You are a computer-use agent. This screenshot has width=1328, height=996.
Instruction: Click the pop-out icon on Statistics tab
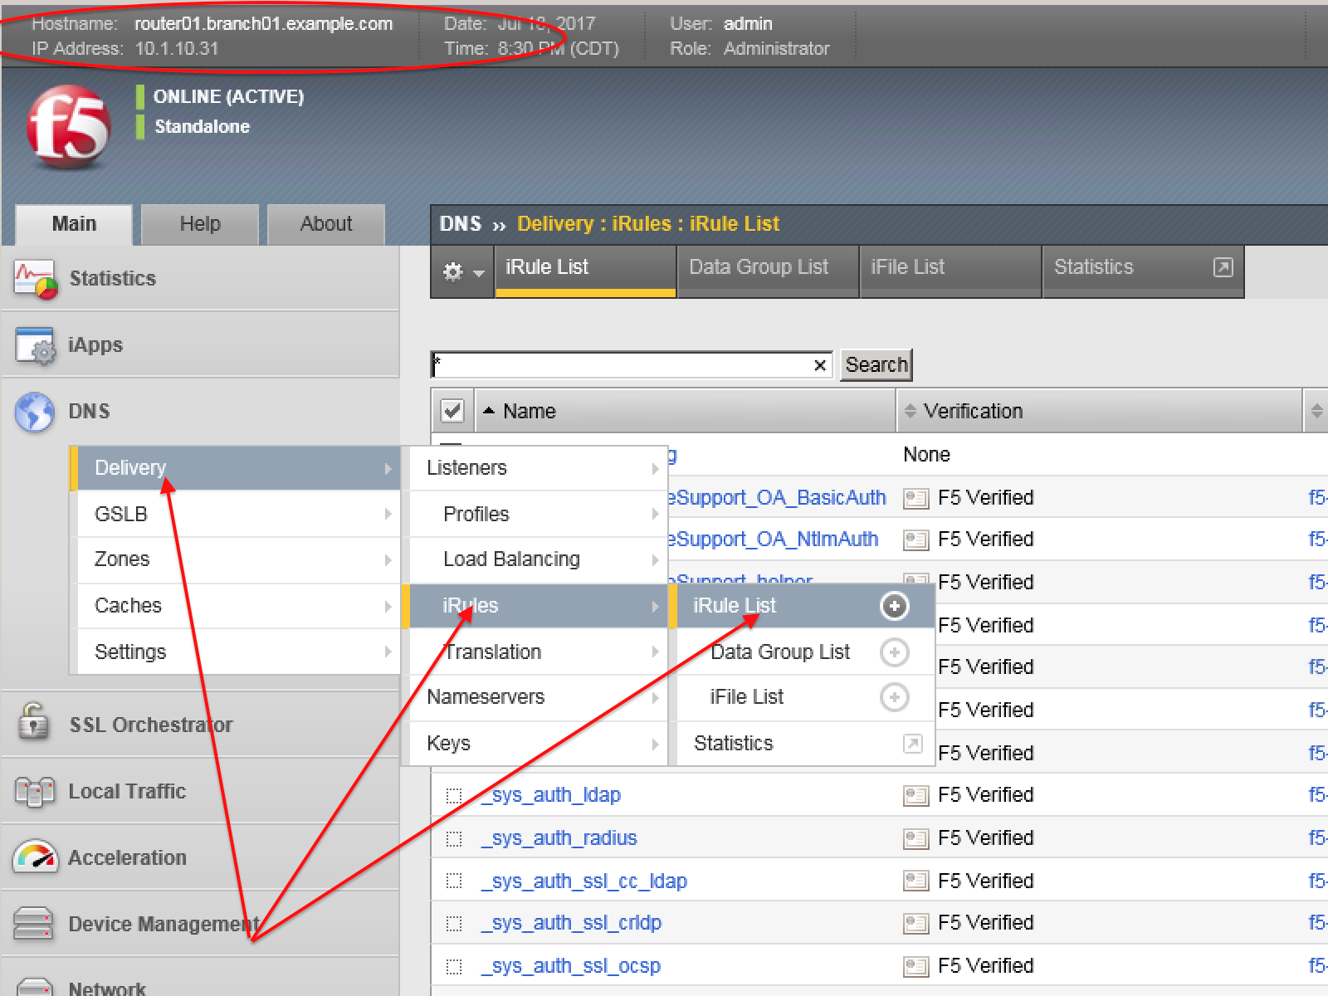[x=1223, y=267]
